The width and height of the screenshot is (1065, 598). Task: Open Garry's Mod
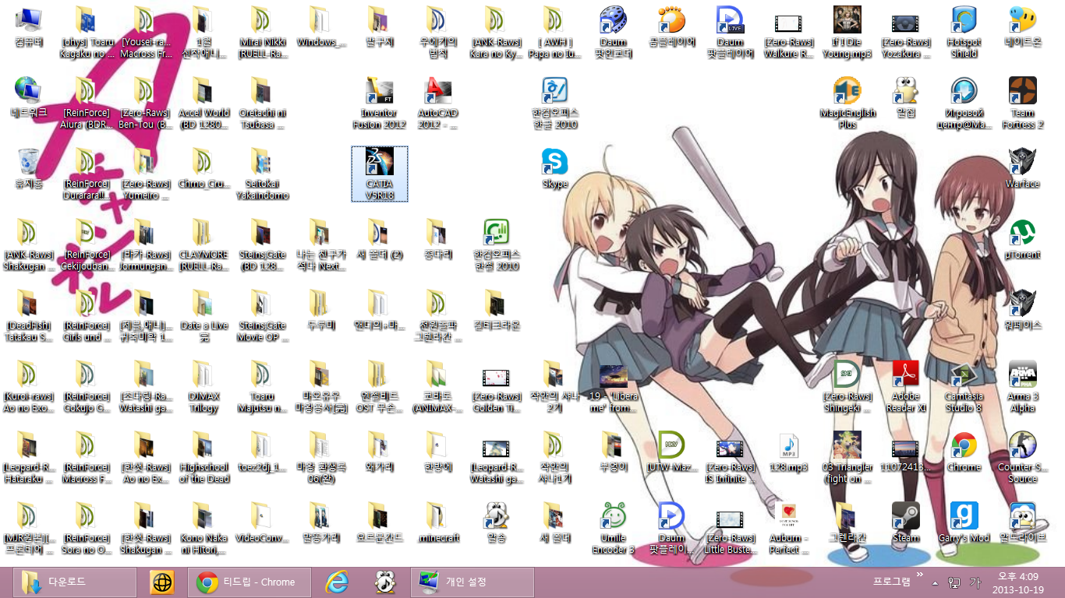click(964, 516)
